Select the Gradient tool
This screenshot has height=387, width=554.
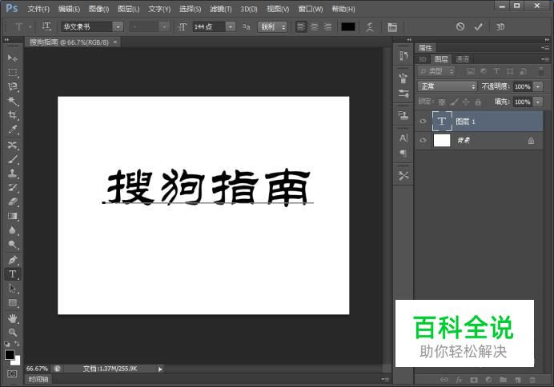click(x=12, y=216)
